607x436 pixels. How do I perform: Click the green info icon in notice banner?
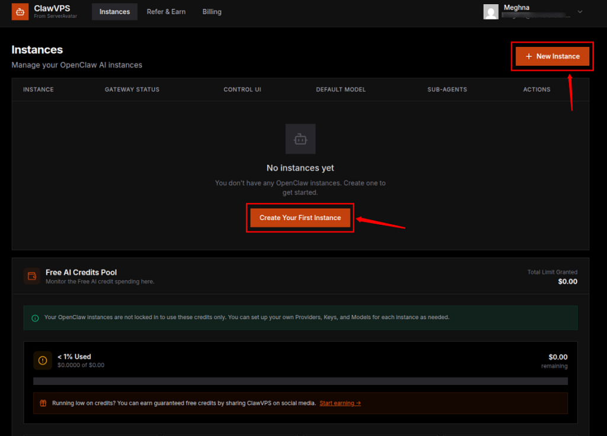coord(36,317)
